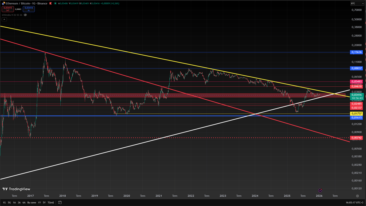Toggle Ichimoku indicator visibility eye icon
The height and width of the screenshot is (206, 366).
(25, 15)
